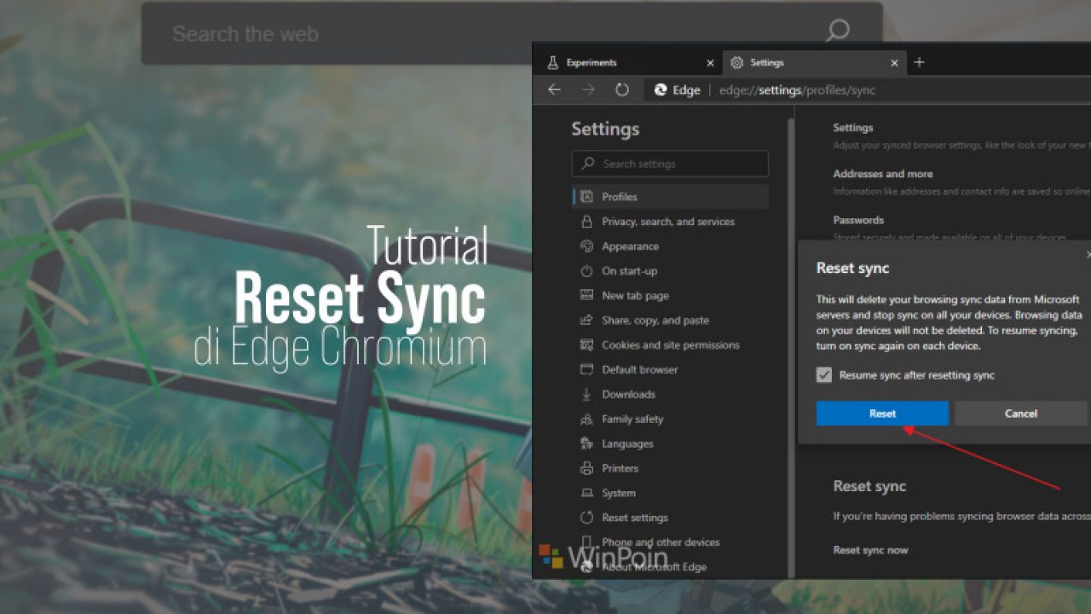Image resolution: width=1091 pixels, height=614 pixels.
Task: Click the web search magnifier icon
Action: 838,32
